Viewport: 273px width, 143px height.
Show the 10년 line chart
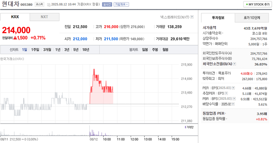click(x=86, y=49)
